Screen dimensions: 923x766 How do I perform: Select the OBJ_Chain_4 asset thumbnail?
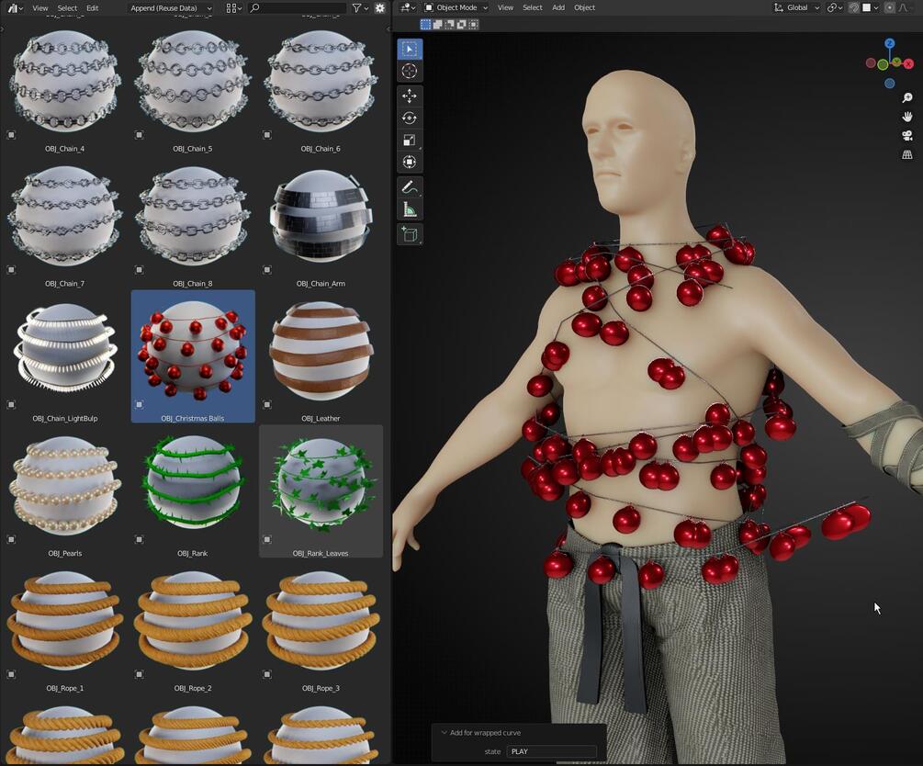(65, 82)
